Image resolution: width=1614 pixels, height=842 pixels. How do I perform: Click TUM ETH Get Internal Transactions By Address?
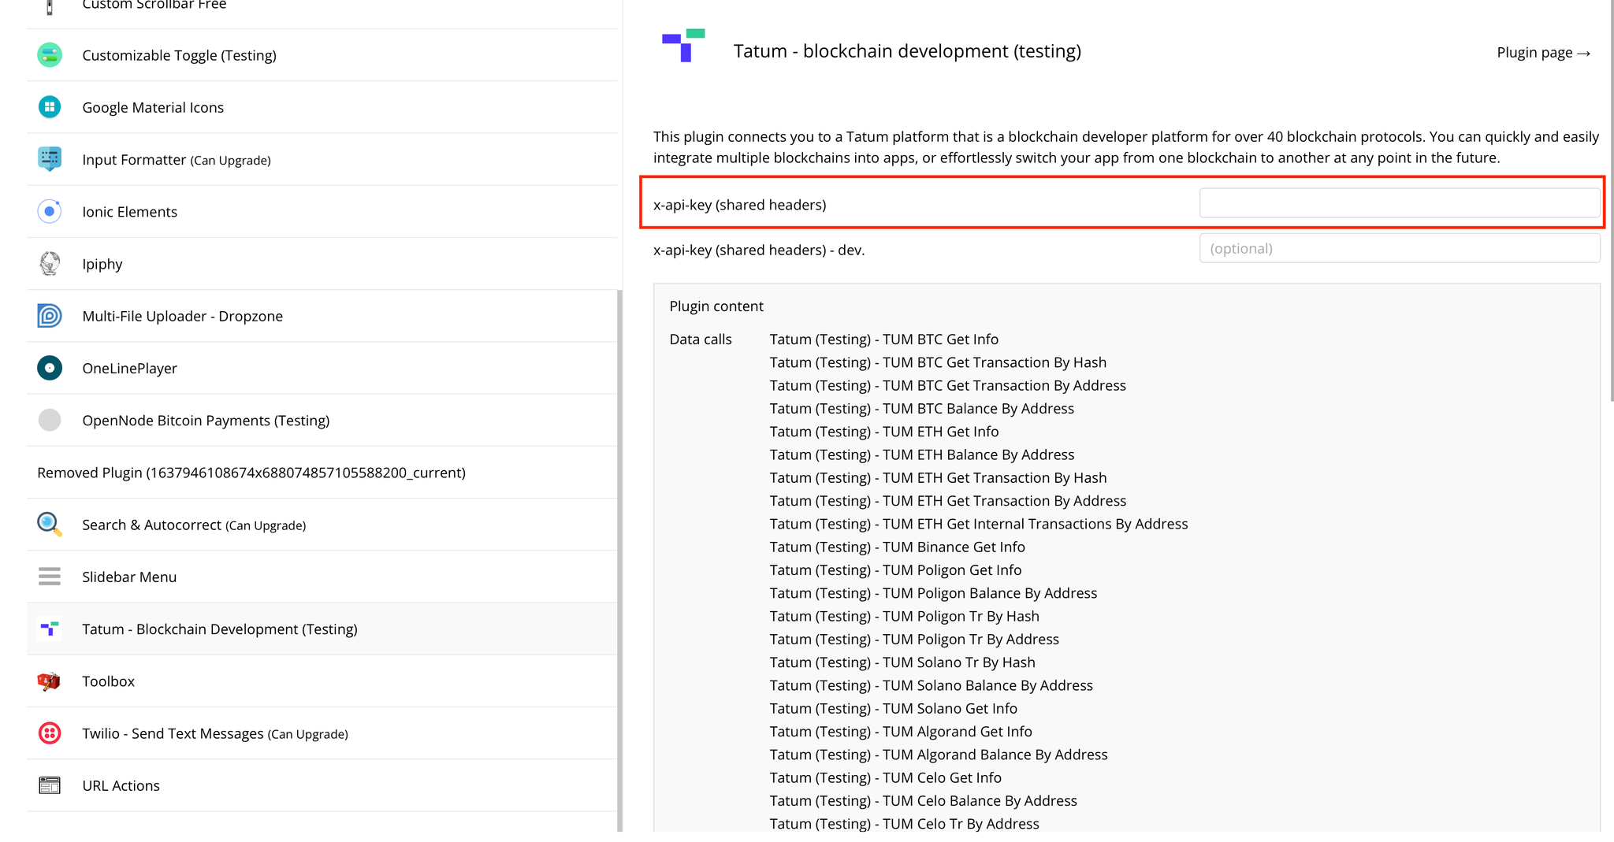point(978,524)
